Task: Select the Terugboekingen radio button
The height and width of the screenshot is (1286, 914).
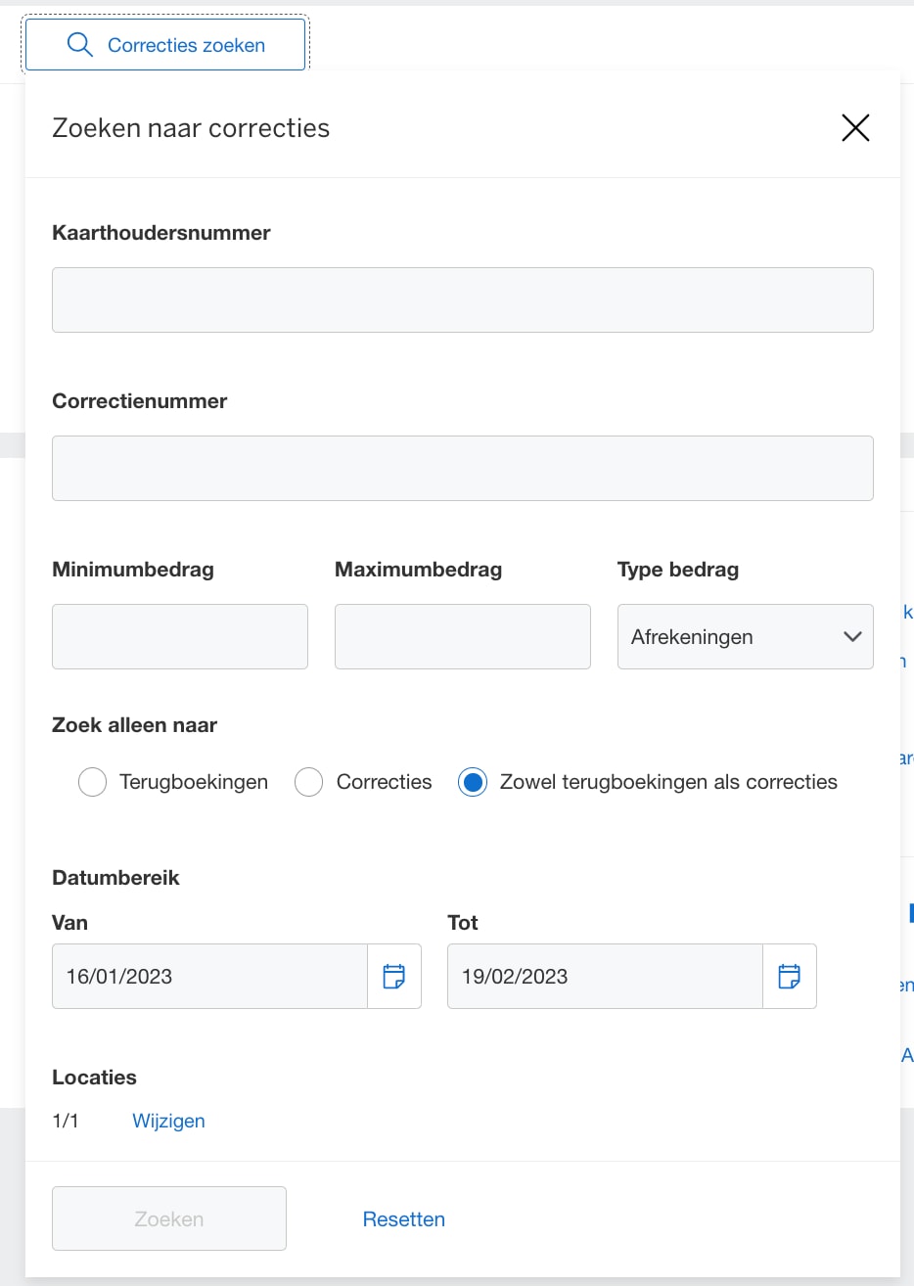Action: click(x=92, y=782)
